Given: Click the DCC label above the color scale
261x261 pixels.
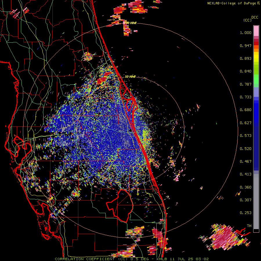Looking at the screenshot, I should (255, 17).
